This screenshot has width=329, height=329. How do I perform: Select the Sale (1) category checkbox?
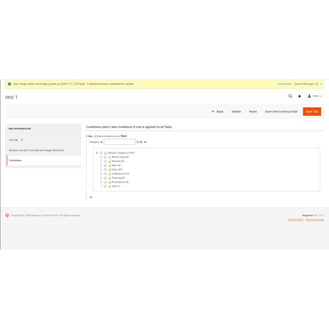[x=105, y=186]
